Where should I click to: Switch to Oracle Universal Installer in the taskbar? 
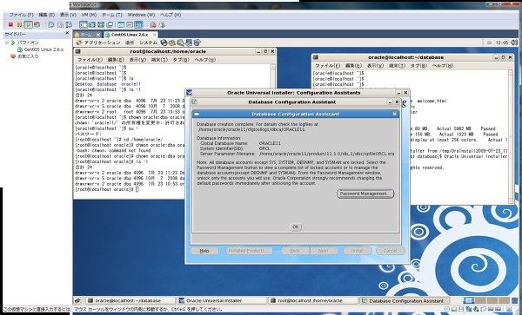pyautogui.click(x=222, y=301)
